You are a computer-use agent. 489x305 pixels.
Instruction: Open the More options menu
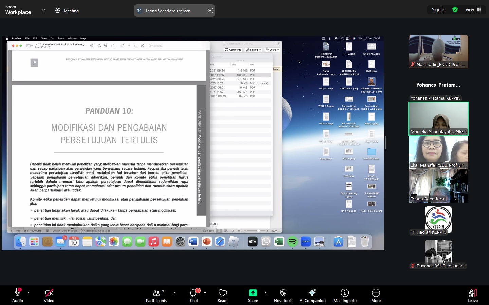[376, 295]
